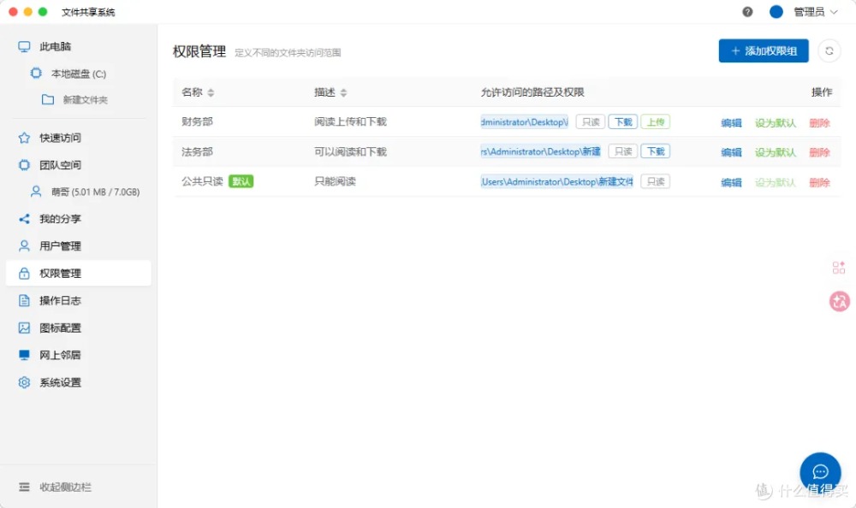Open the chat support floating button
This screenshot has height=508, width=856.
[820, 472]
